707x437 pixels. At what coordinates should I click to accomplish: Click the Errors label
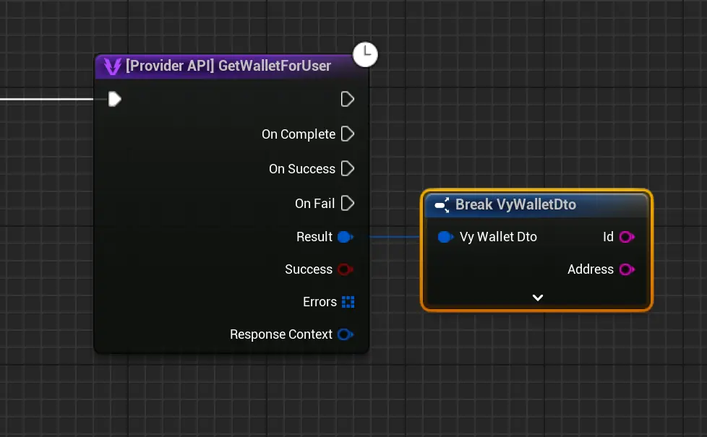tap(320, 302)
